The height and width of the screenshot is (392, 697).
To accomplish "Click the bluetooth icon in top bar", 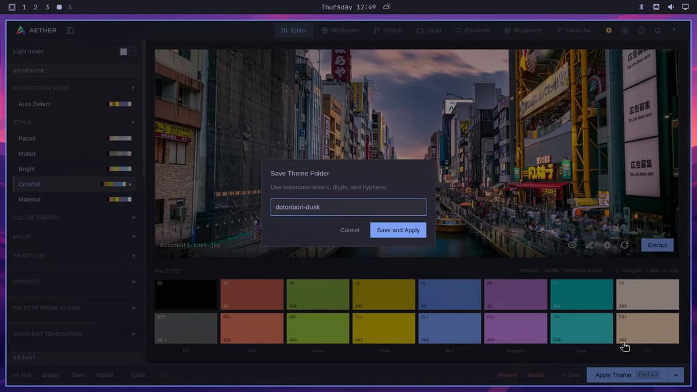I will click(x=641, y=7).
